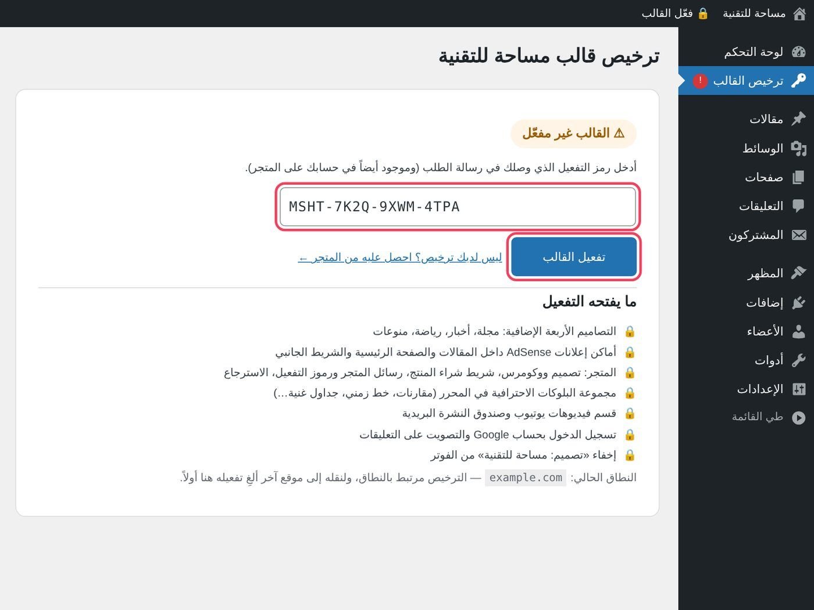Click the paintbrush icon beside المظهر
Image resolution: width=814 pixels, height=610 pixels.
pyautogui.click(x=799, y=273)
